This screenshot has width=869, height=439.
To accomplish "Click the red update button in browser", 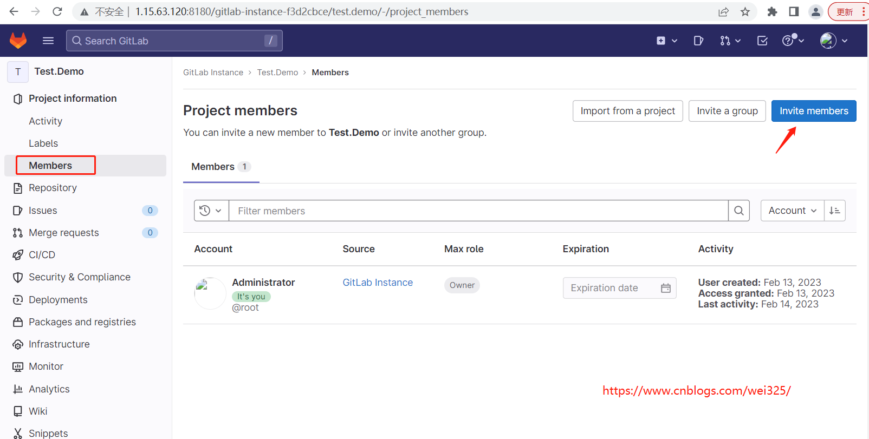I will tap(848, 12).
